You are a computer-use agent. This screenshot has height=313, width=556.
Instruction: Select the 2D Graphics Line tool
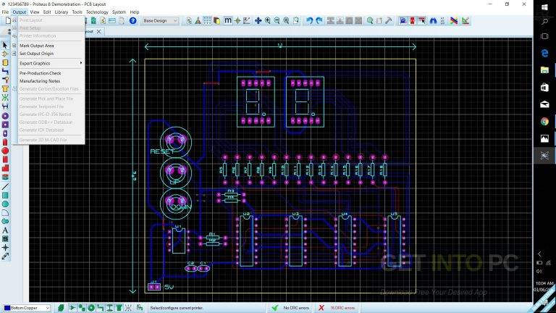tap(4, 187)
